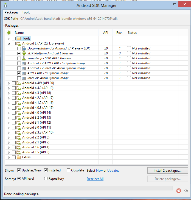Click the Android 1.5 folder icon
The image size is (191, 200).
pos(19,152)
